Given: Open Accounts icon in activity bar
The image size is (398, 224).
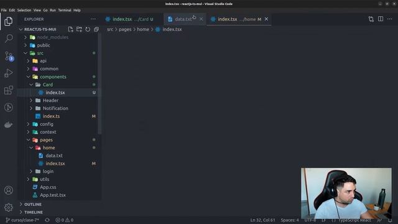Looking at the screenshot, I should (8, 190).
